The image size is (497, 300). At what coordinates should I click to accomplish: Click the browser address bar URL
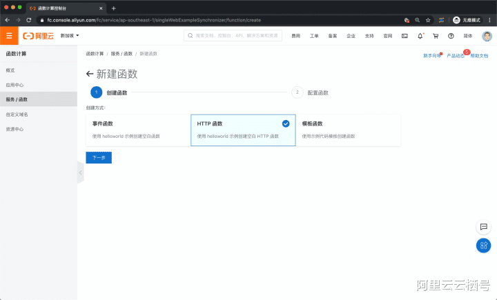coord(154,20)
